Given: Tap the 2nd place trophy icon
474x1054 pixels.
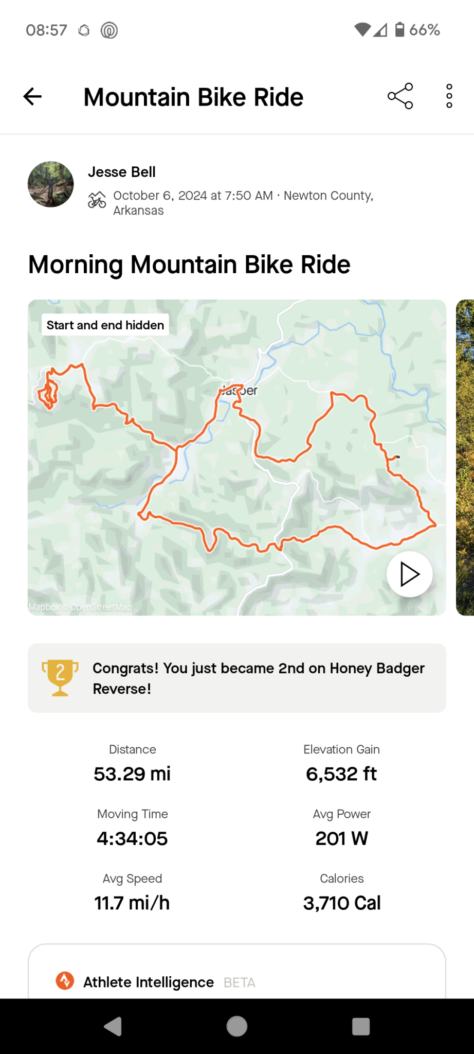Looking at the screenshot, I should coord(60,678).
